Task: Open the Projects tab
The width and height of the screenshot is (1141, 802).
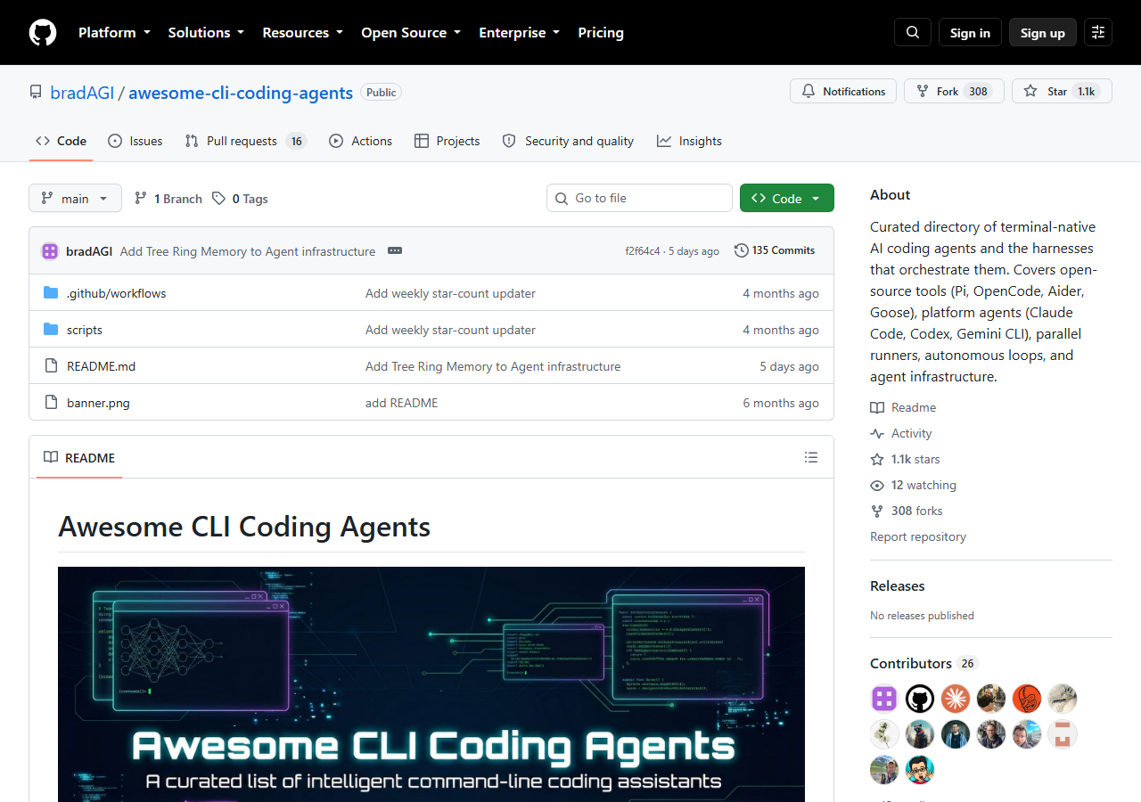Action: point(447,141)
